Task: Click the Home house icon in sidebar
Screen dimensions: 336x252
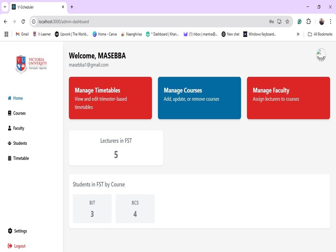Action: 9,98
